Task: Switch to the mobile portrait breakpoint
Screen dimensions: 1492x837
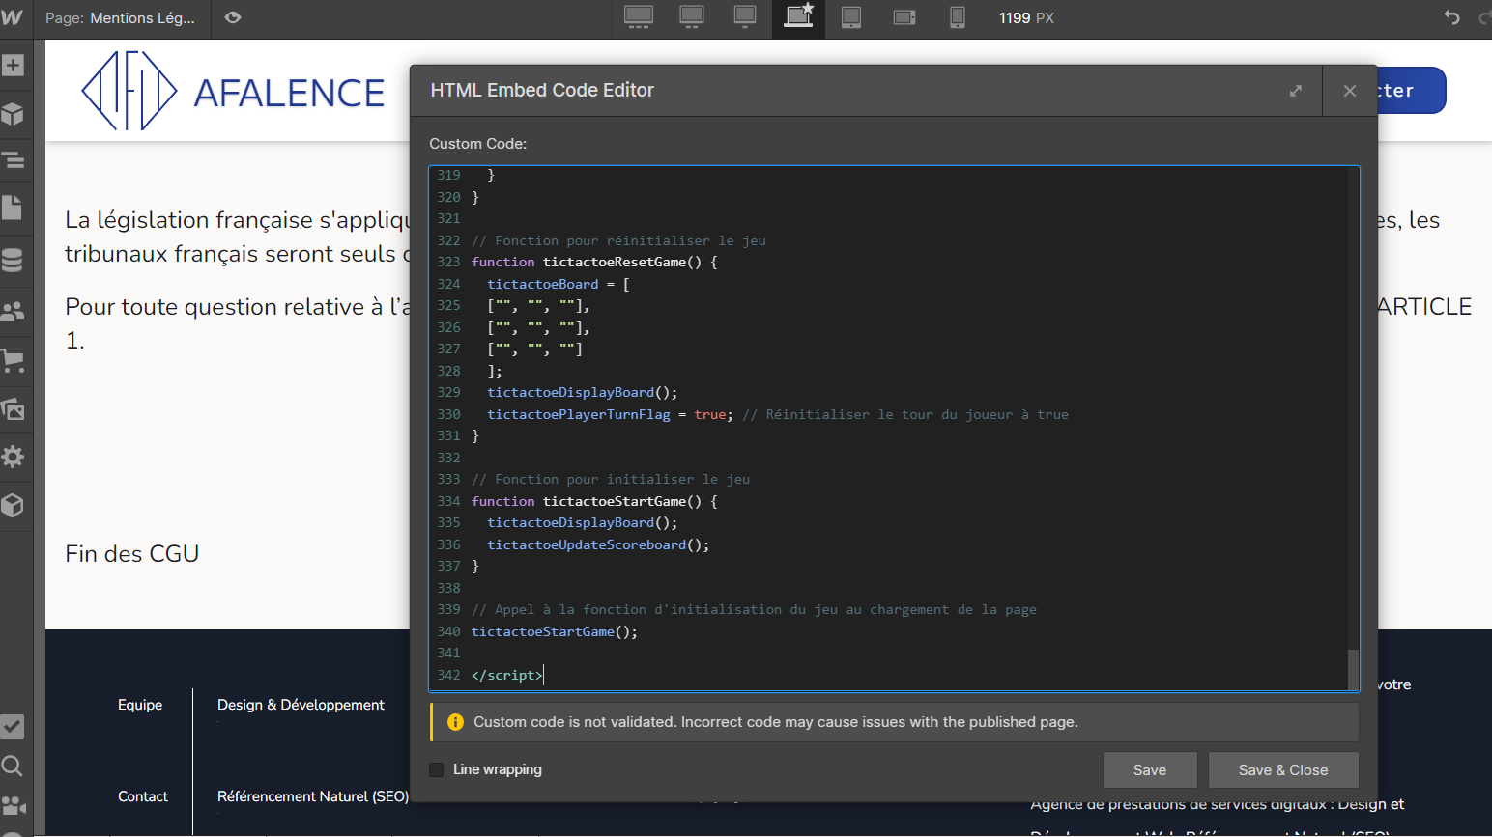Action: click(x=958, y=17)
